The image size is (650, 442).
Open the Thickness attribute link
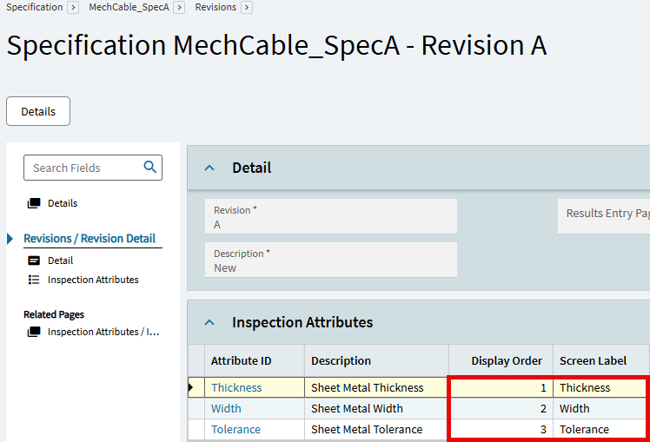coord(236,388)
